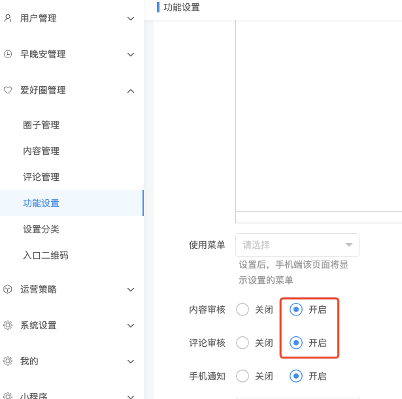The image size is (402, 399).
Task: Collapse the 爱好圈管理 menu chevron
Action: (131, 91)
